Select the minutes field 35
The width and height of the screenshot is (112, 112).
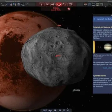[64, 110]
